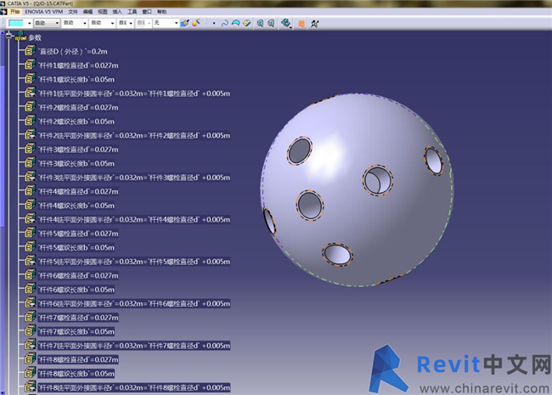Click parameter icon beside 杆件7螺栓直径d
This screenshot has height=395, width=552.
click(31, 317)
